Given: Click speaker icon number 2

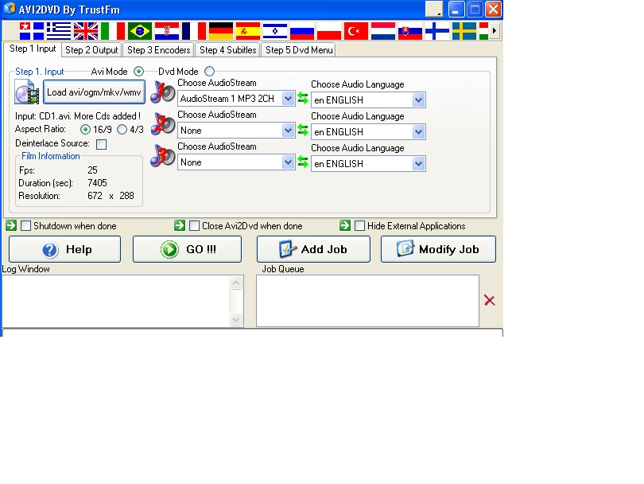Looking at the screenshot, I should (x=162, y=123).
